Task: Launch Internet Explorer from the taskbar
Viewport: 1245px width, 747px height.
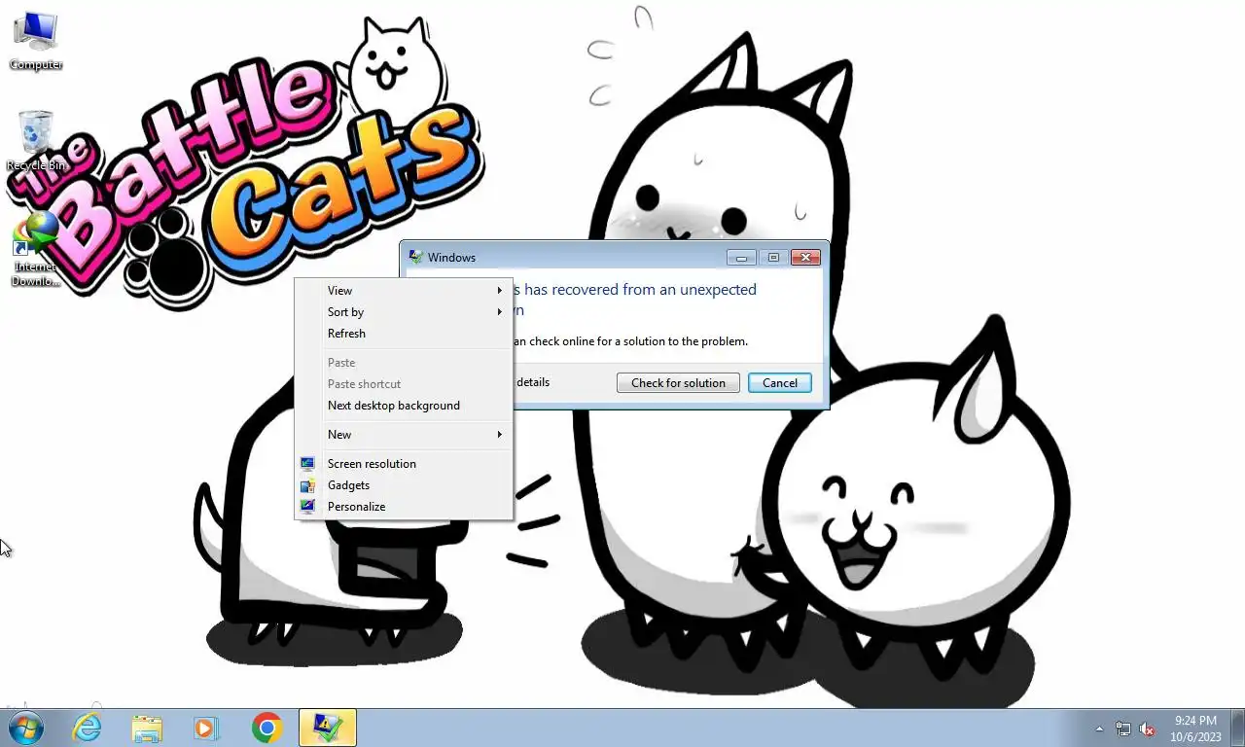Action: tap(88, 728)
